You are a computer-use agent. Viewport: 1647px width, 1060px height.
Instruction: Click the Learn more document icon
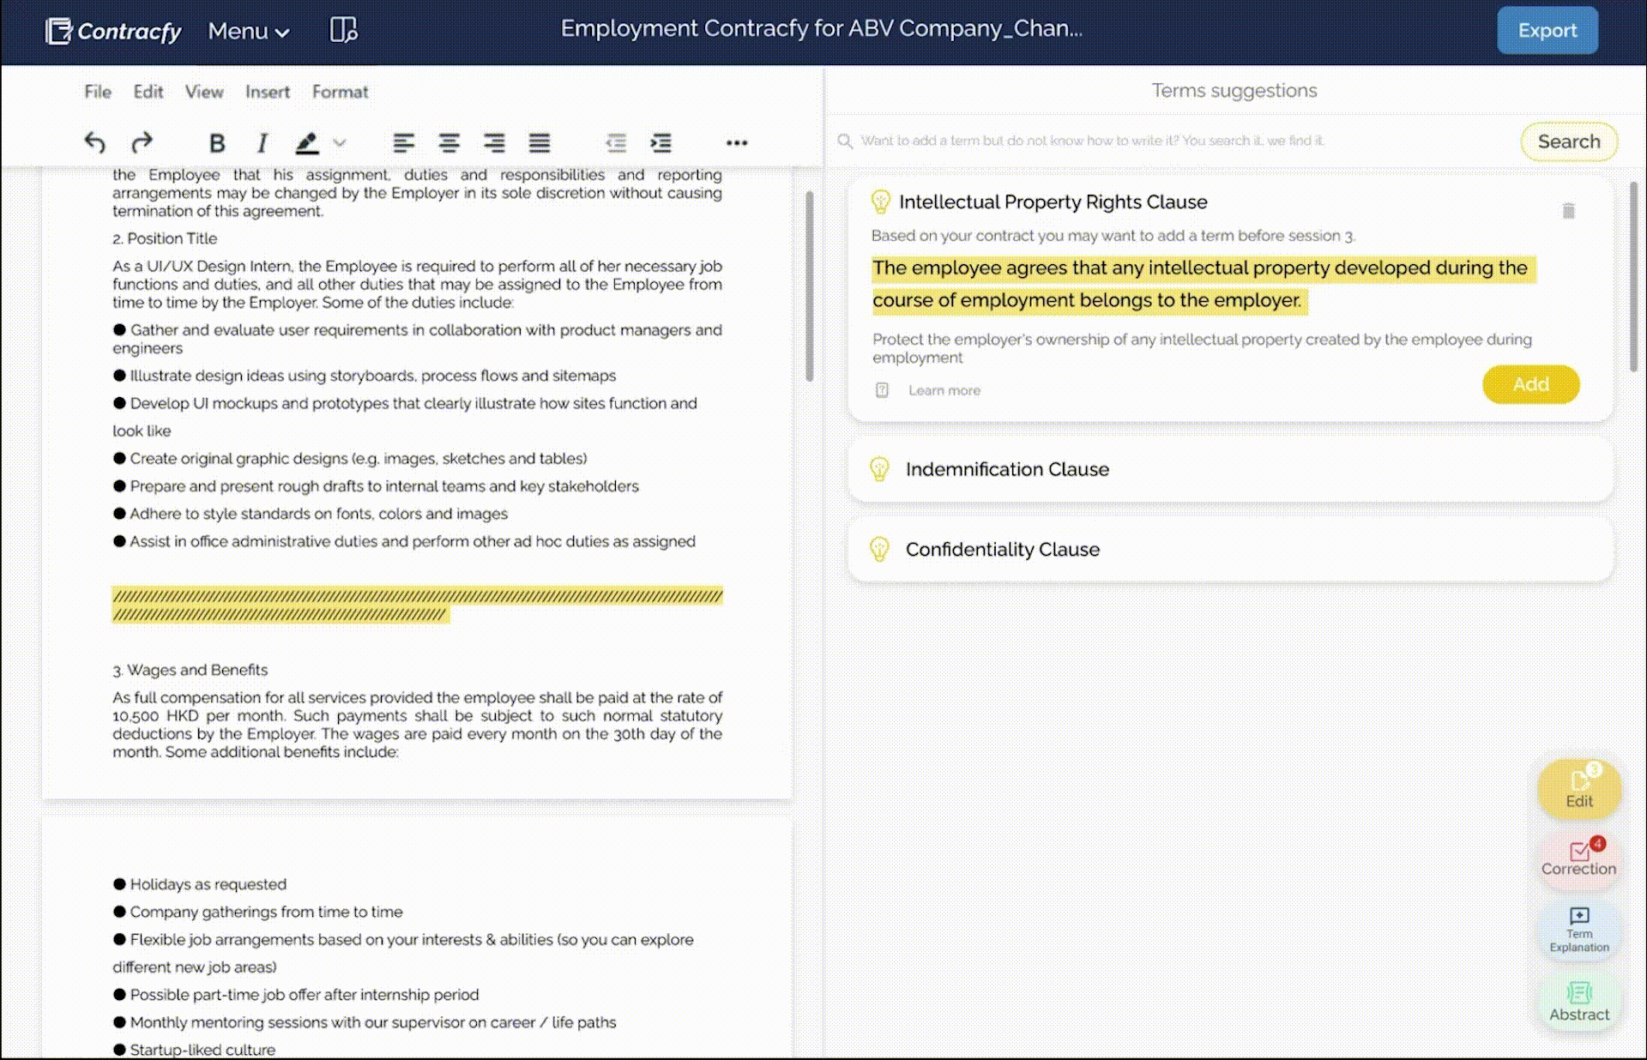pyautogui.click(x=882, y=390)
